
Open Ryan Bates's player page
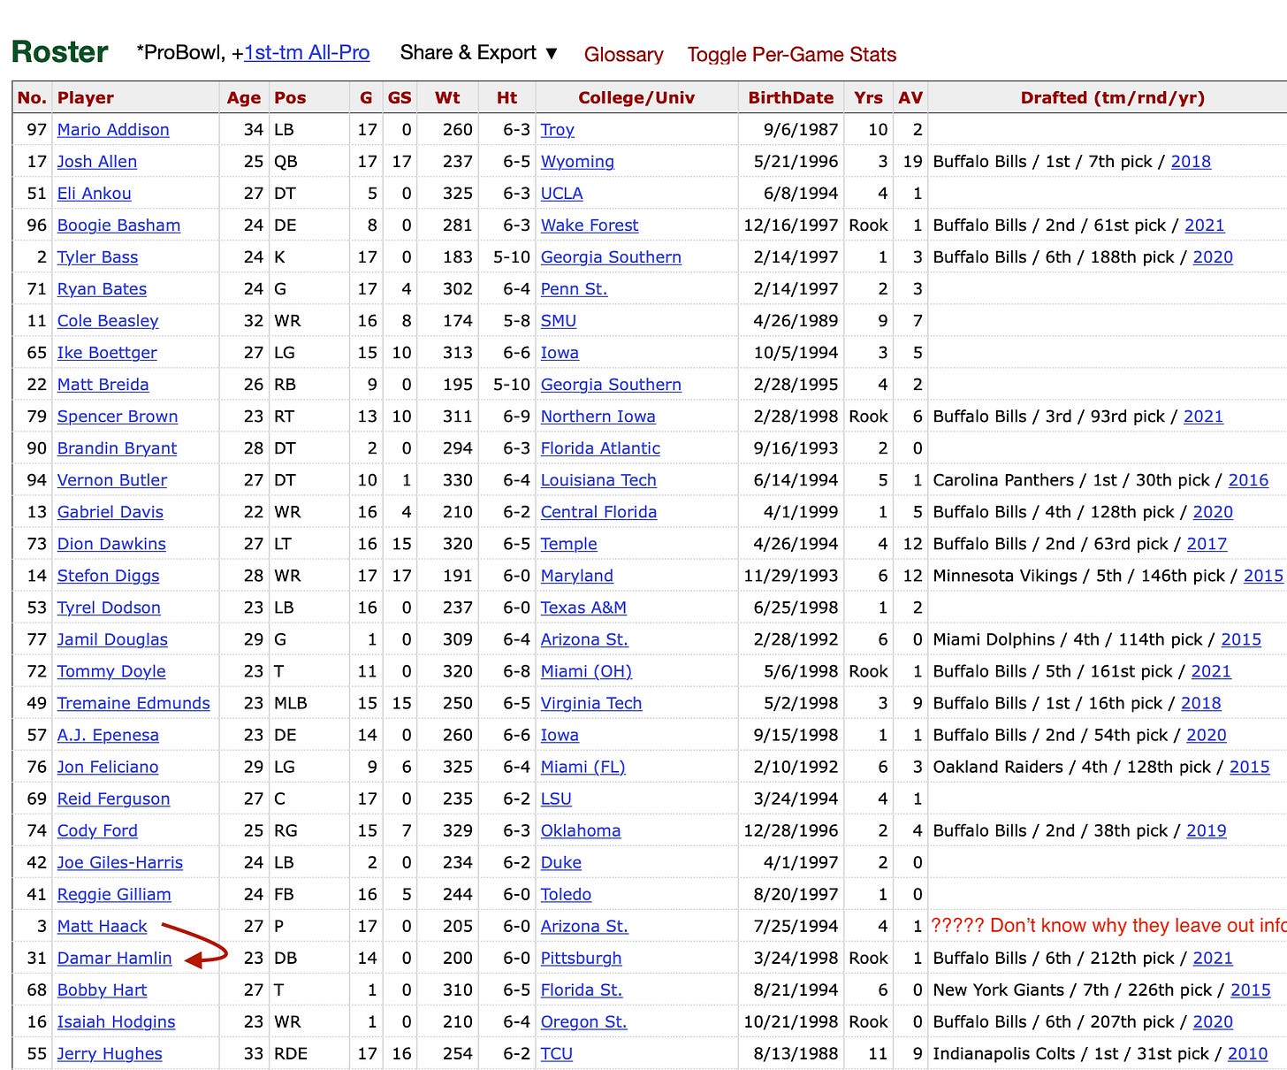click(x=102, y=289)
